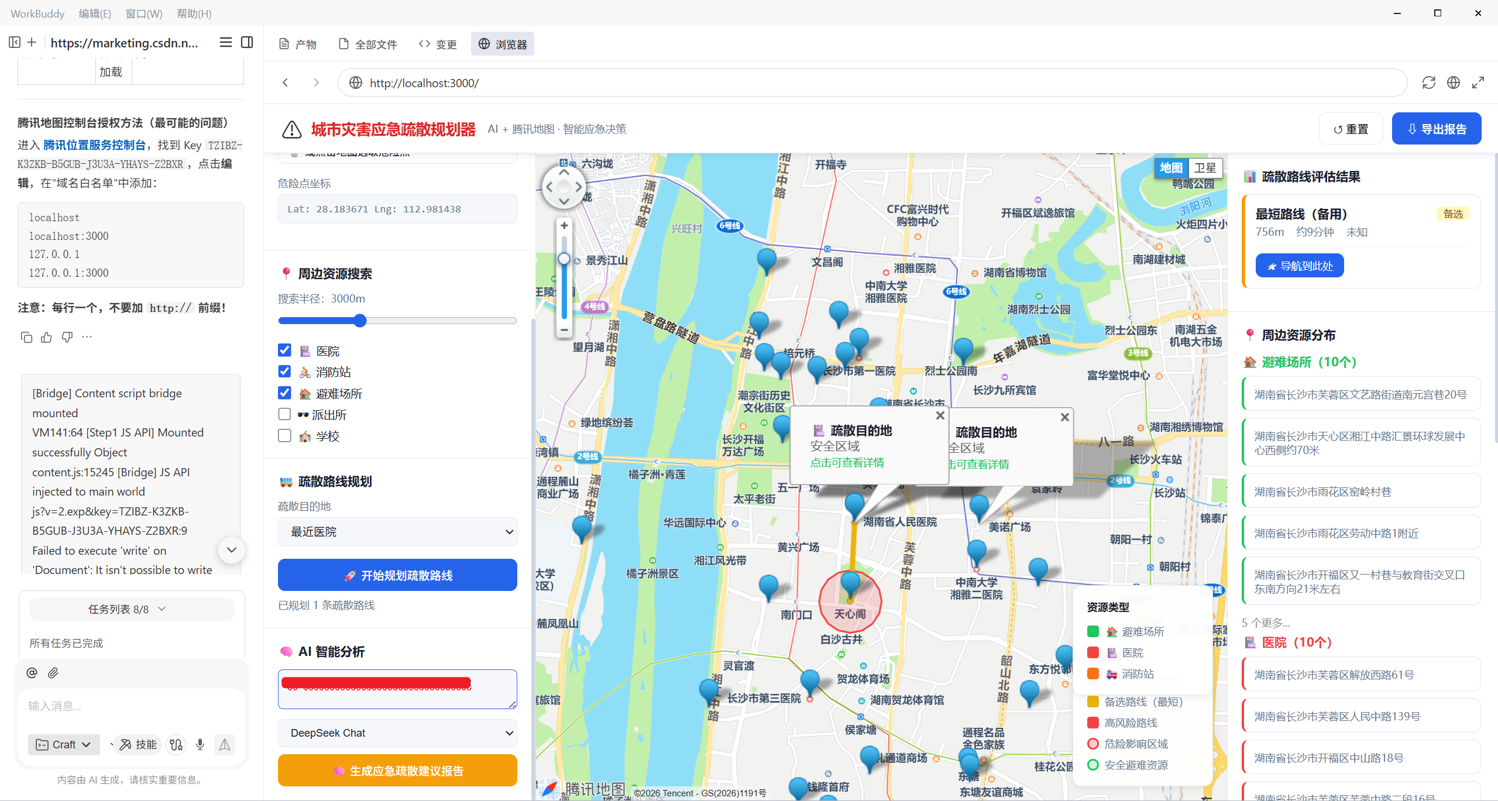This screenshot has width=1498, height=801.
Task: Click the 重置 button
Action: [1351, 129]
